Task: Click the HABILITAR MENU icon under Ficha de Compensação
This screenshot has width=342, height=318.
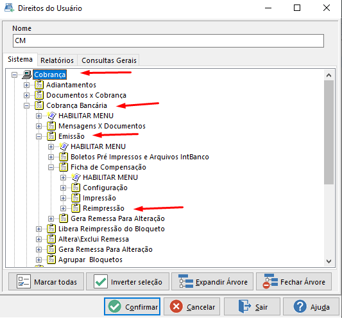Action: (x=76, y=177)
